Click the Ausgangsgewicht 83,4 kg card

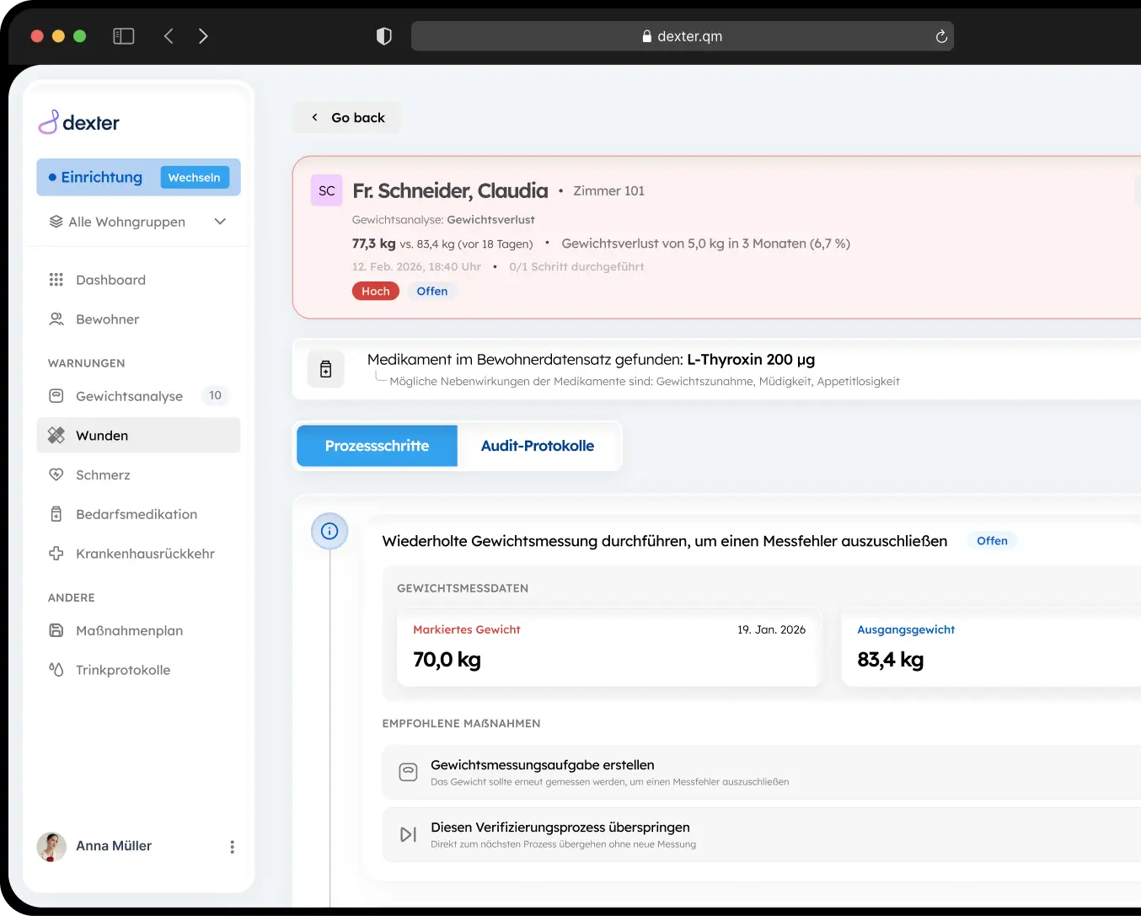pos(991,647)
